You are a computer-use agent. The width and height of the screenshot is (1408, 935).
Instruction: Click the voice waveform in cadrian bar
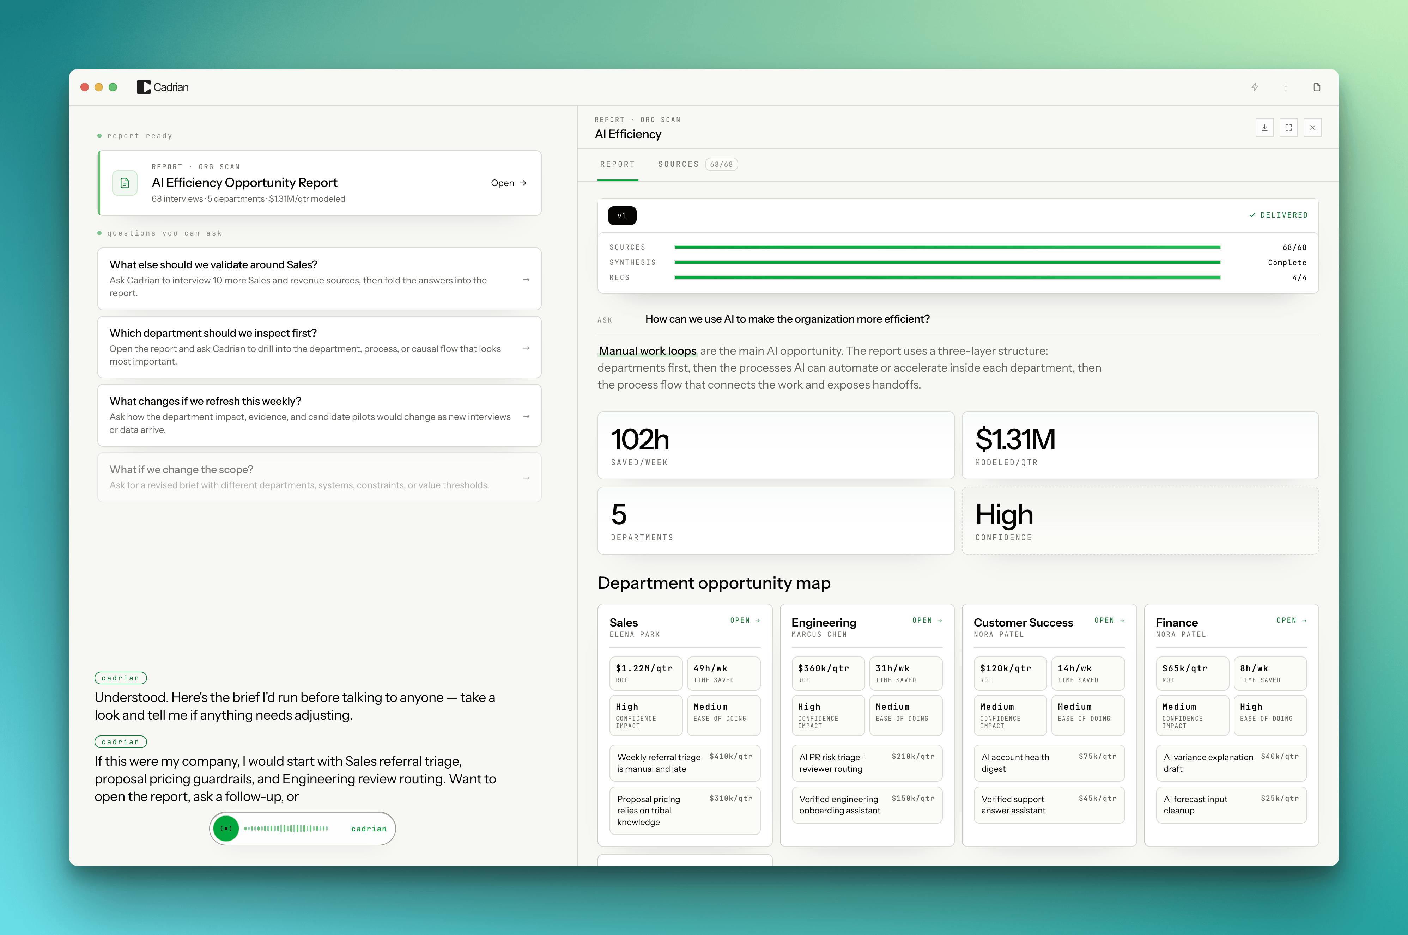pos(286,828)
